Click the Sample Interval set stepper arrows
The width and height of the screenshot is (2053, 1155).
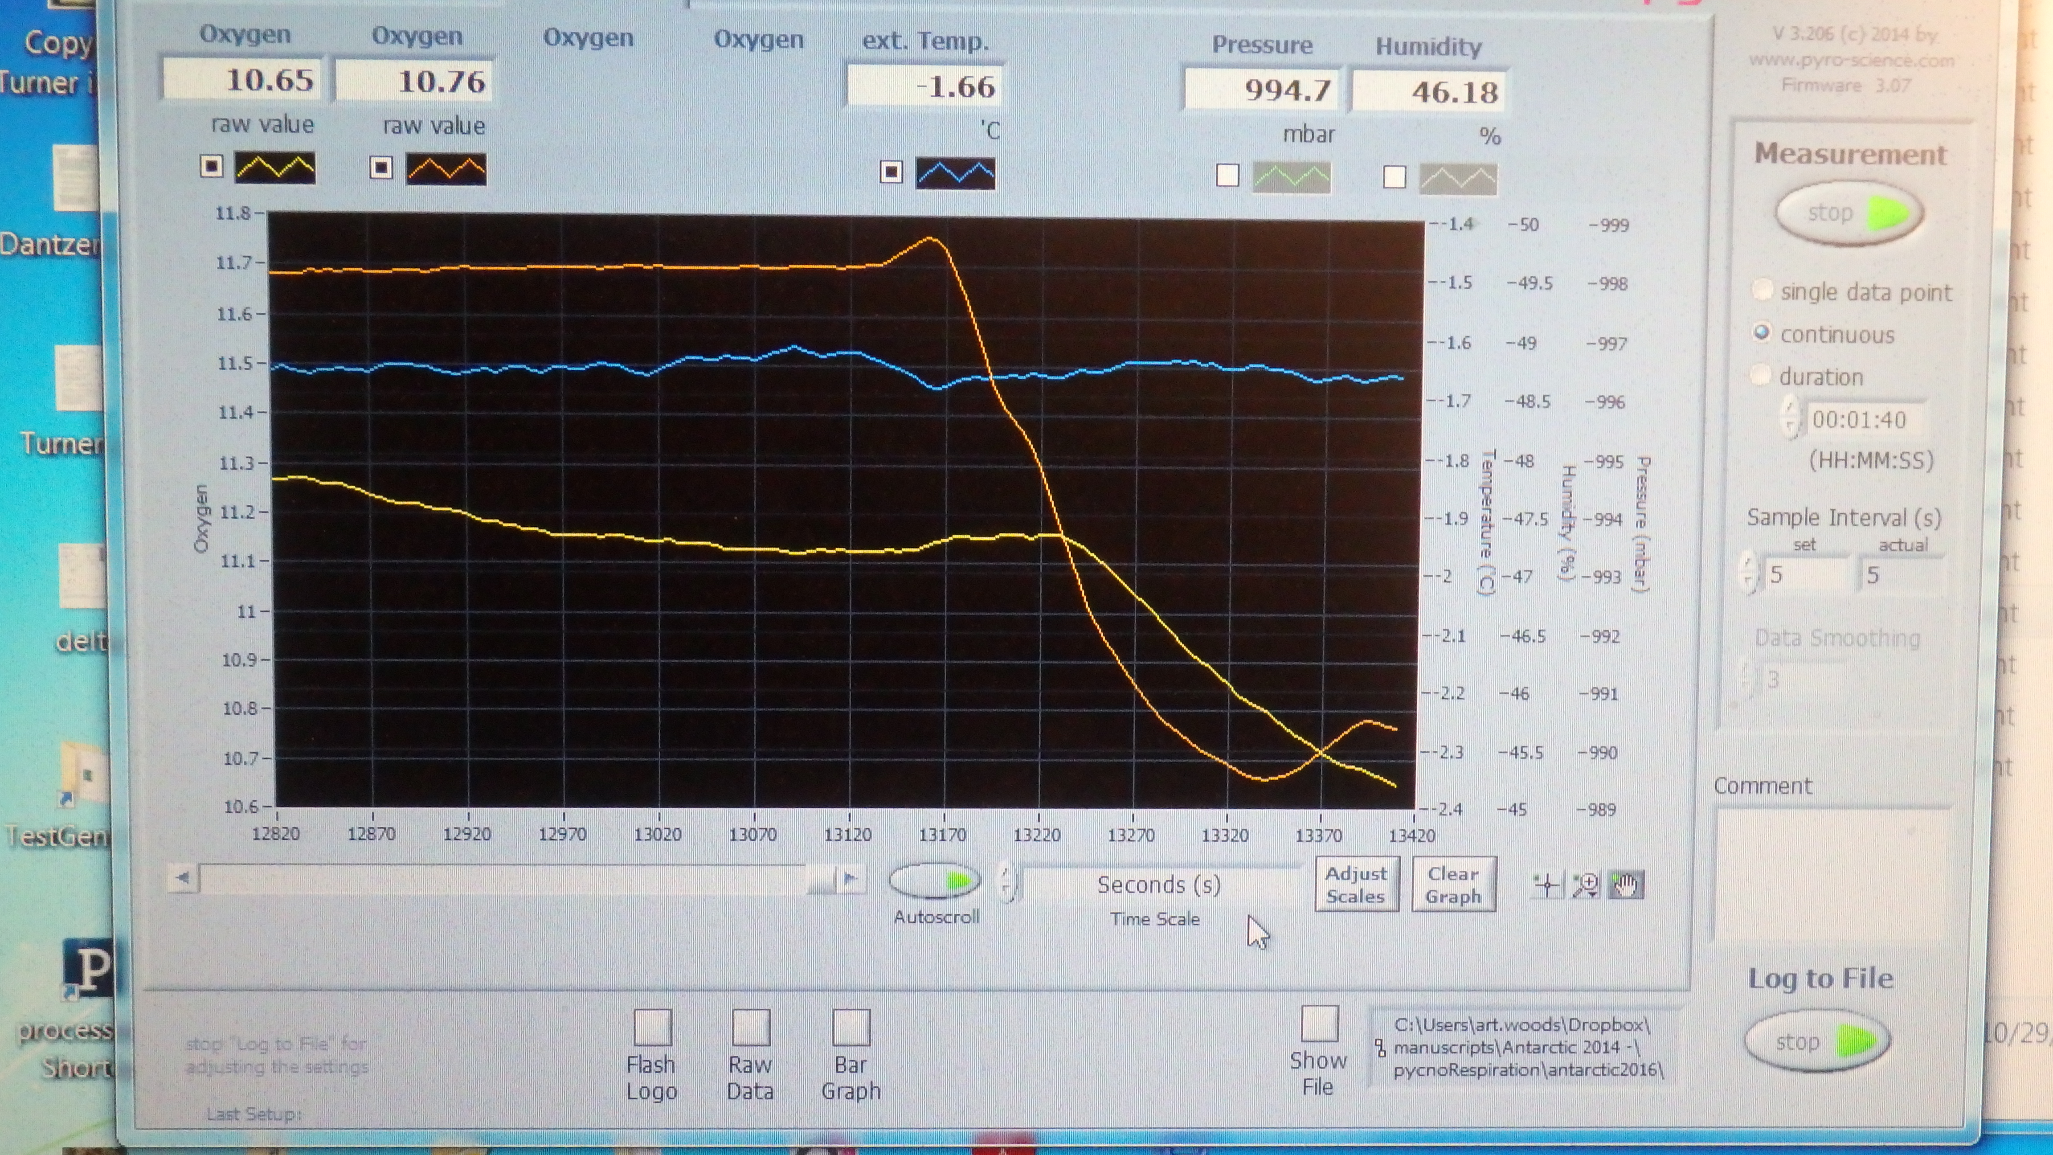[1749, 572]
